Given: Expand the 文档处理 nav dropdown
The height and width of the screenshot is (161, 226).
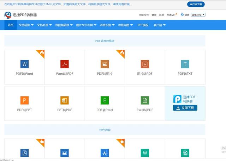Looking at the screenshot, I should click(44, 25).
